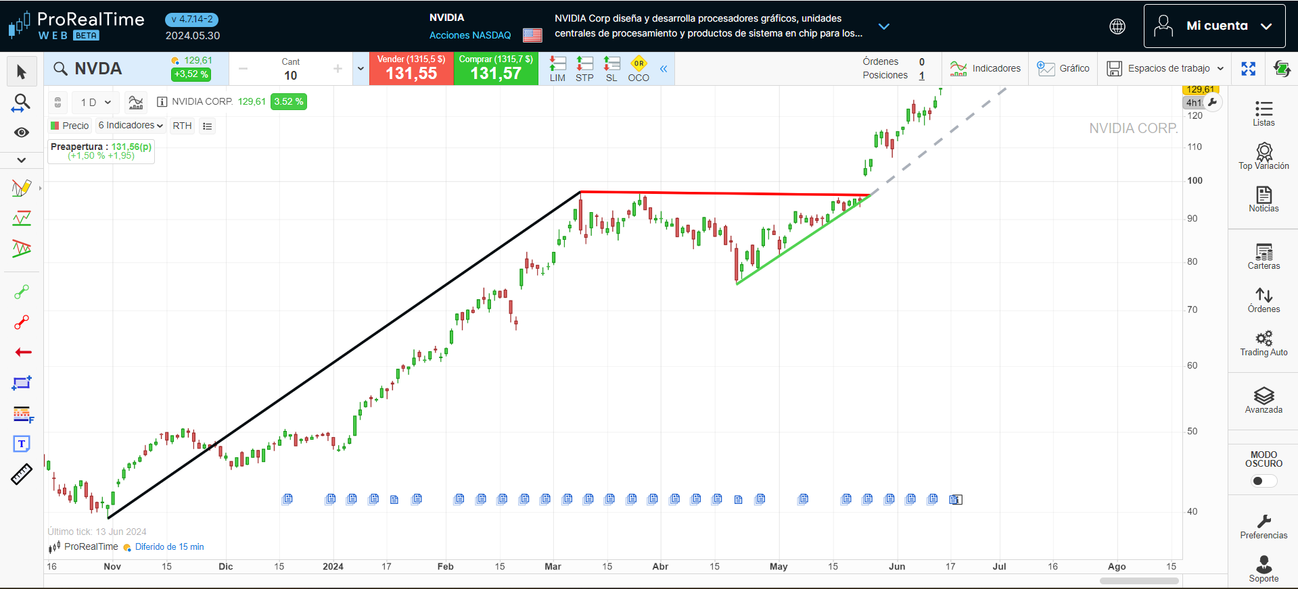Select the ruler measurement tool
The height and width of the screenshot is (589, 1298).
point(22,474)
